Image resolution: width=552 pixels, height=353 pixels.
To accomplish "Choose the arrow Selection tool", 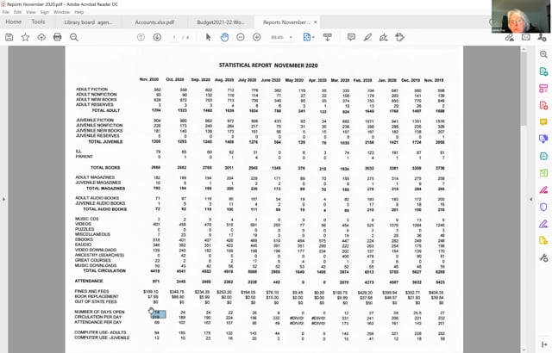I will [x=209, y=37].
